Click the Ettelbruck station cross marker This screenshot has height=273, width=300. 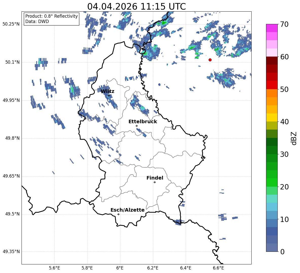coord(137,126)
